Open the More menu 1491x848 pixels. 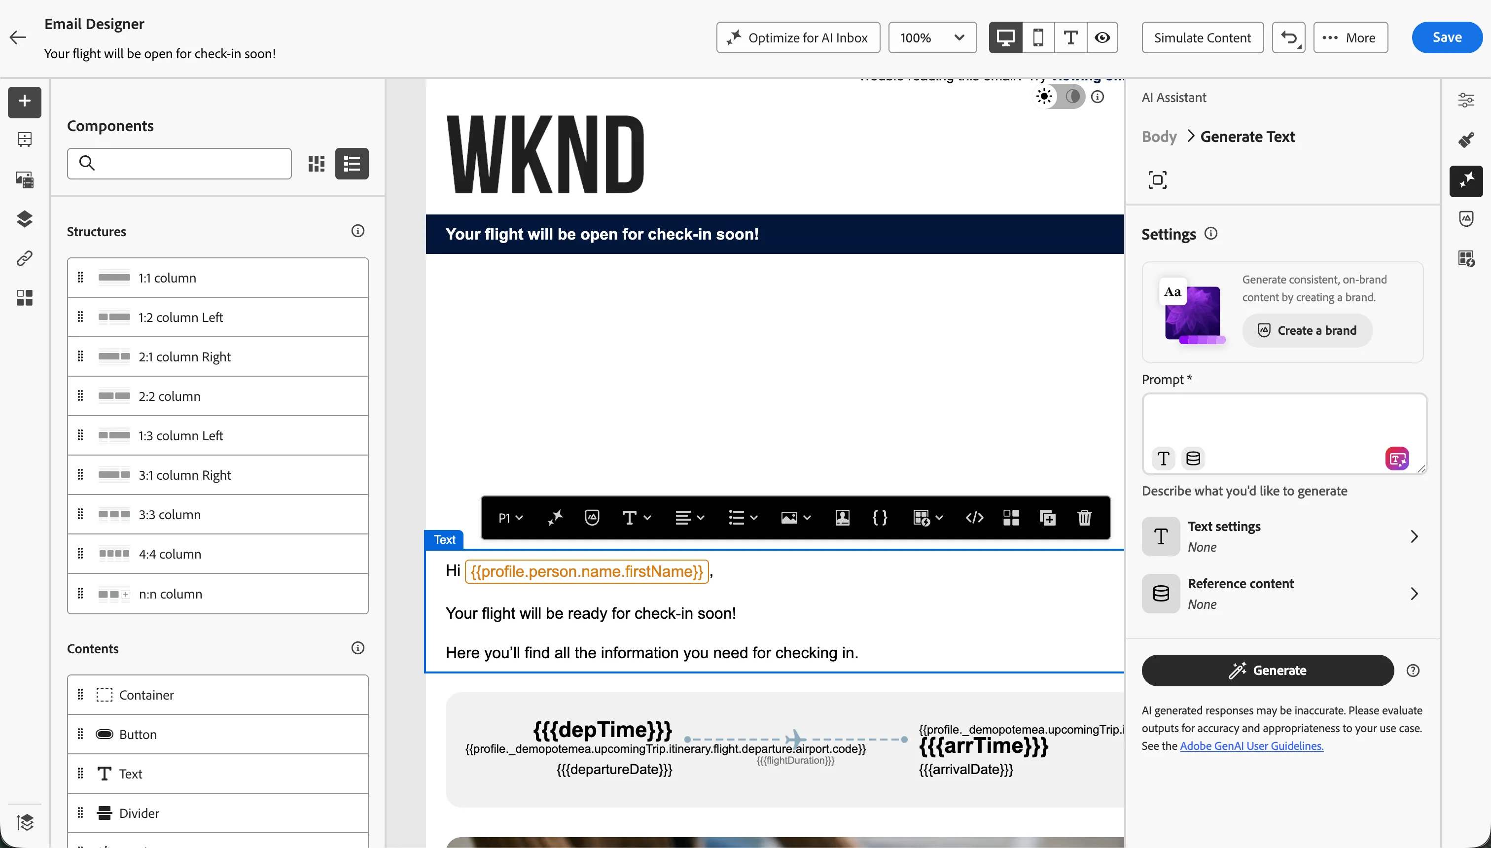(1350, 38)
